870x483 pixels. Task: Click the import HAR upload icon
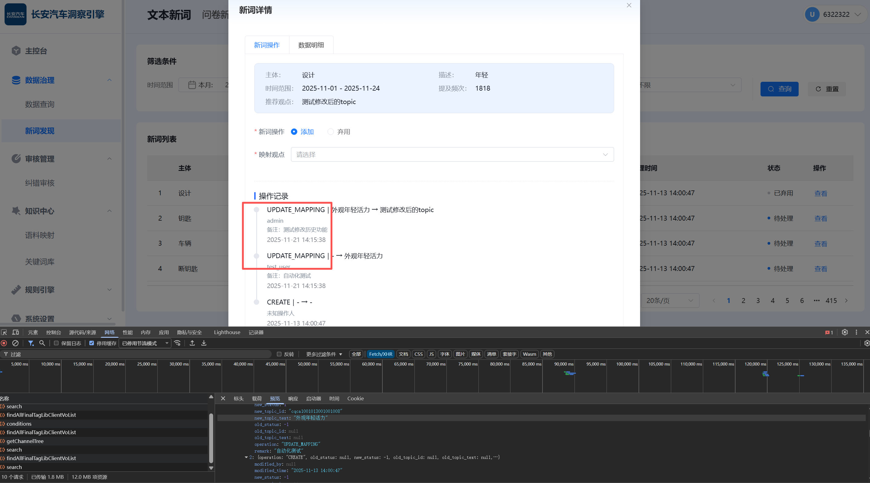pos(192,343)
